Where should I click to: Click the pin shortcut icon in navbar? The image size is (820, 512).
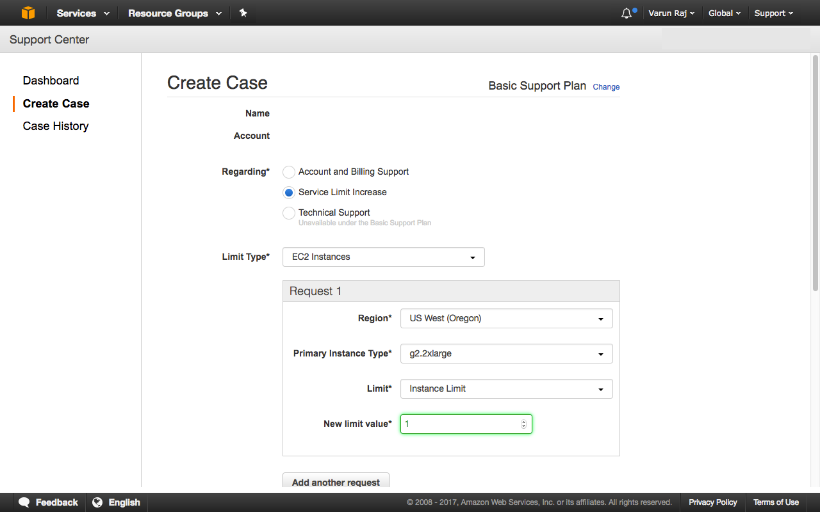pos(243,13)
